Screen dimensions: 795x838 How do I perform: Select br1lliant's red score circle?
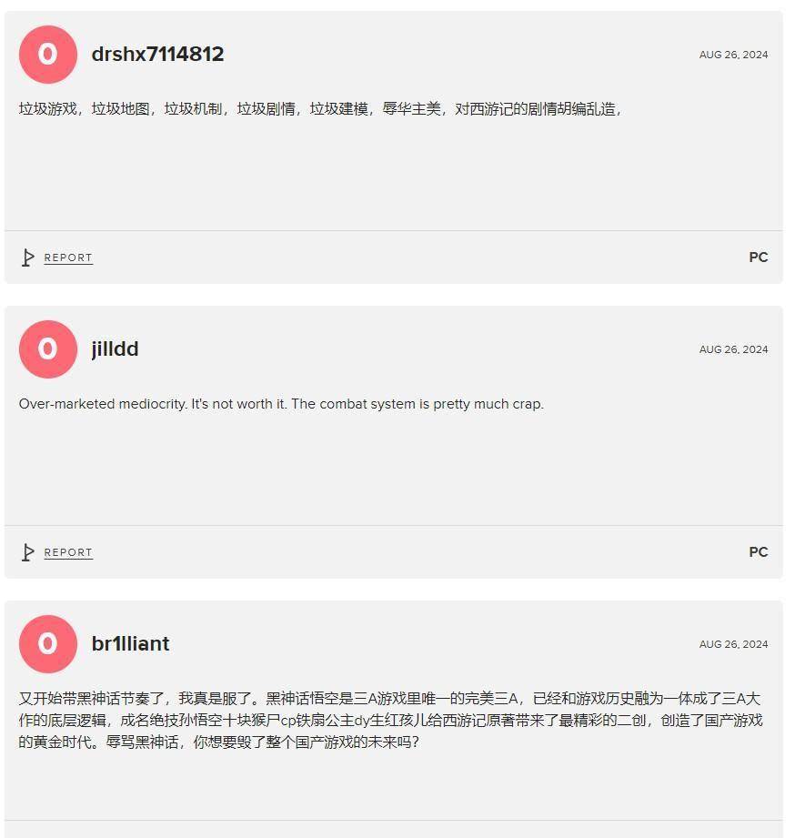click(48, 644)
